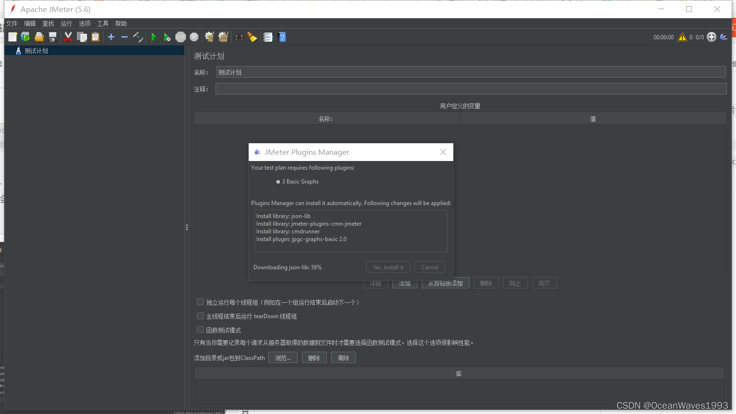Collapse all nodes with minus icon
The height and width of the screenshot is (414, 736).
pos(125,37)
